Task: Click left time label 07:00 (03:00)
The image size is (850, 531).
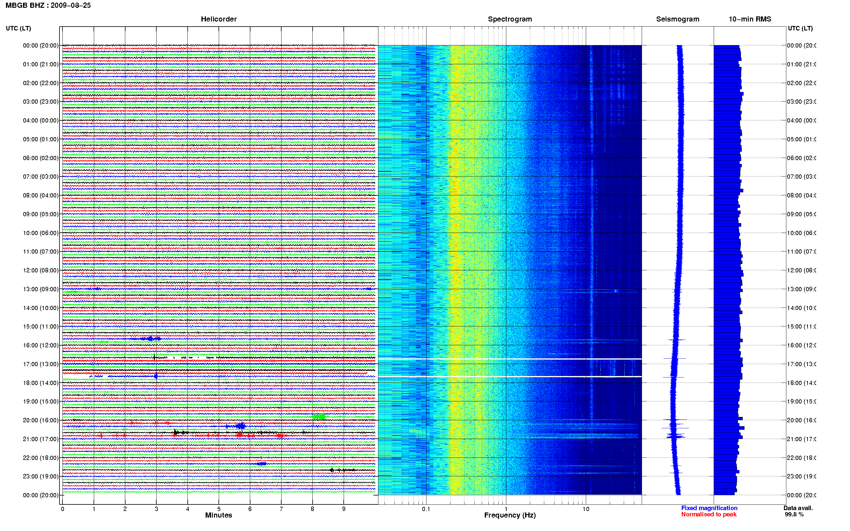Action: click(x=41, y=176)
